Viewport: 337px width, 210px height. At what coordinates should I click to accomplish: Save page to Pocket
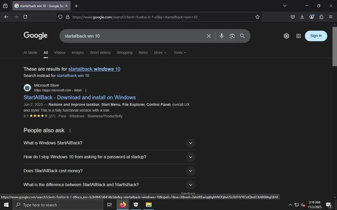pyautogui.click(x=293, y=17)
